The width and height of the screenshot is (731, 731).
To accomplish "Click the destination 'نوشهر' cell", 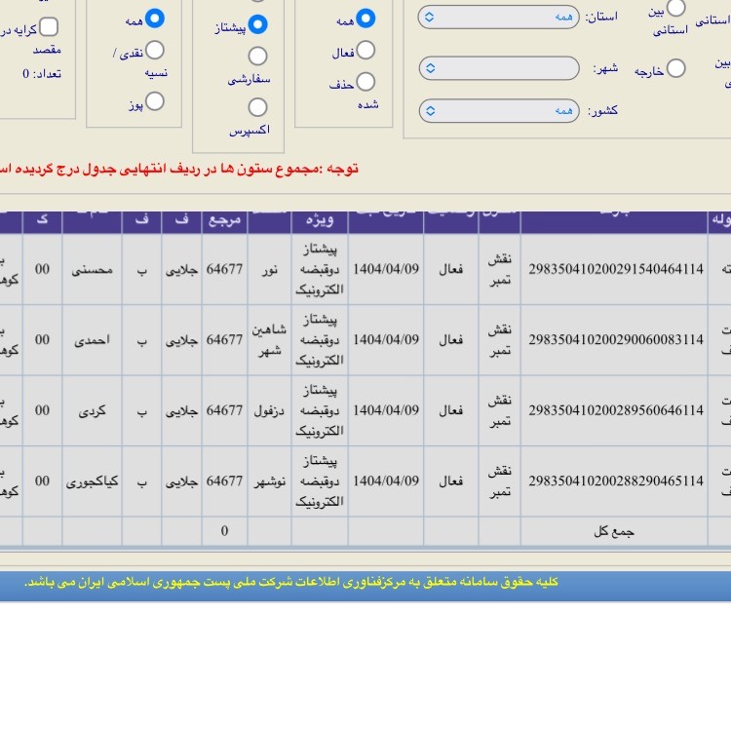I will click(x=269, y=481).
